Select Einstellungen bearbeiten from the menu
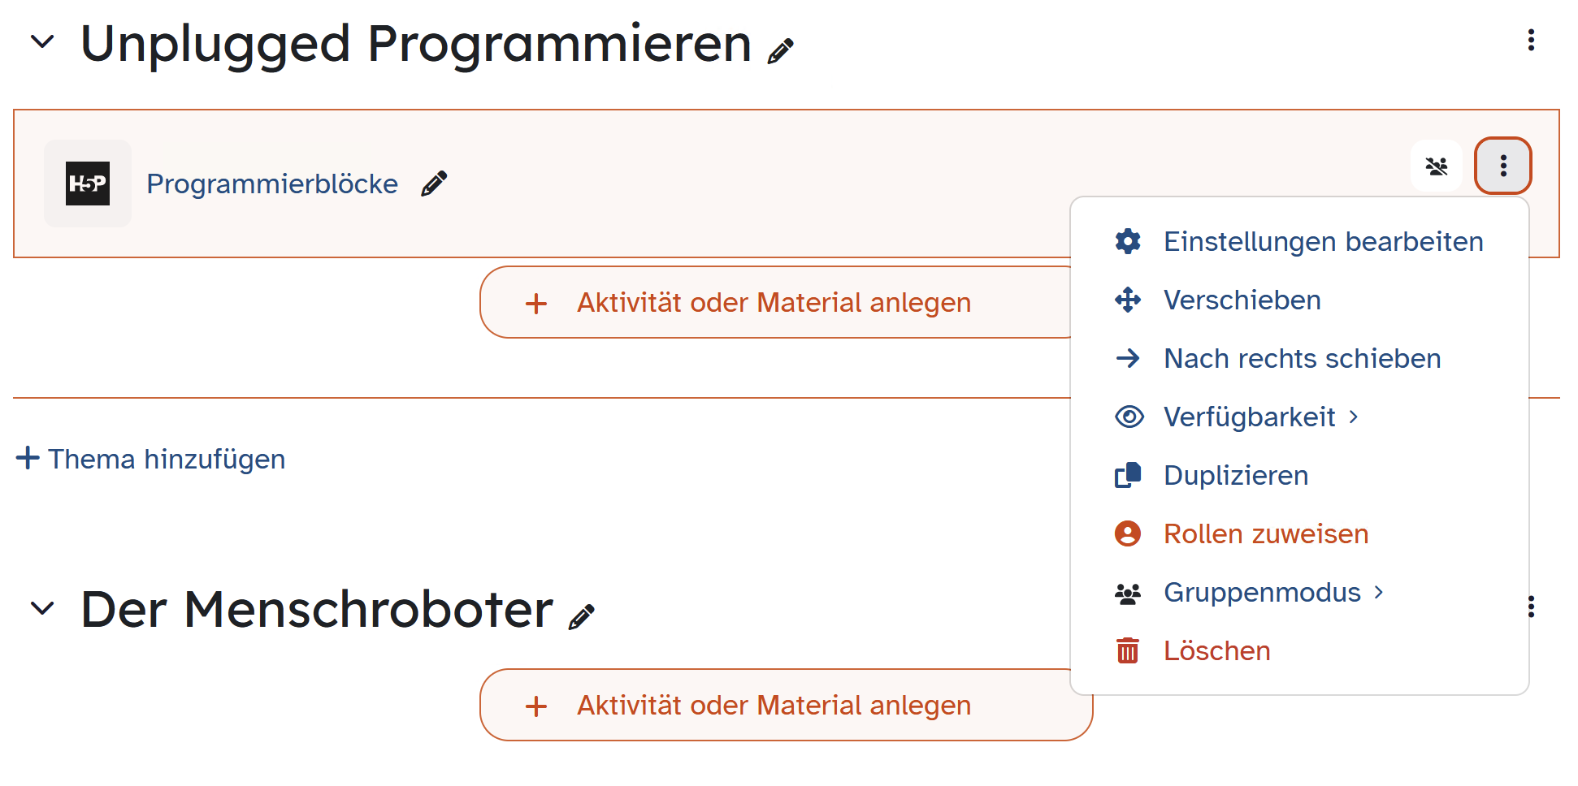Viewport: 1578px width, 786px height. (x=1299, y=242)
